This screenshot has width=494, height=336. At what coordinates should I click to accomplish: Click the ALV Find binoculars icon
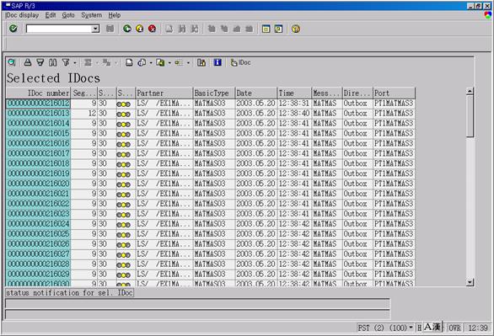[52, 62]
